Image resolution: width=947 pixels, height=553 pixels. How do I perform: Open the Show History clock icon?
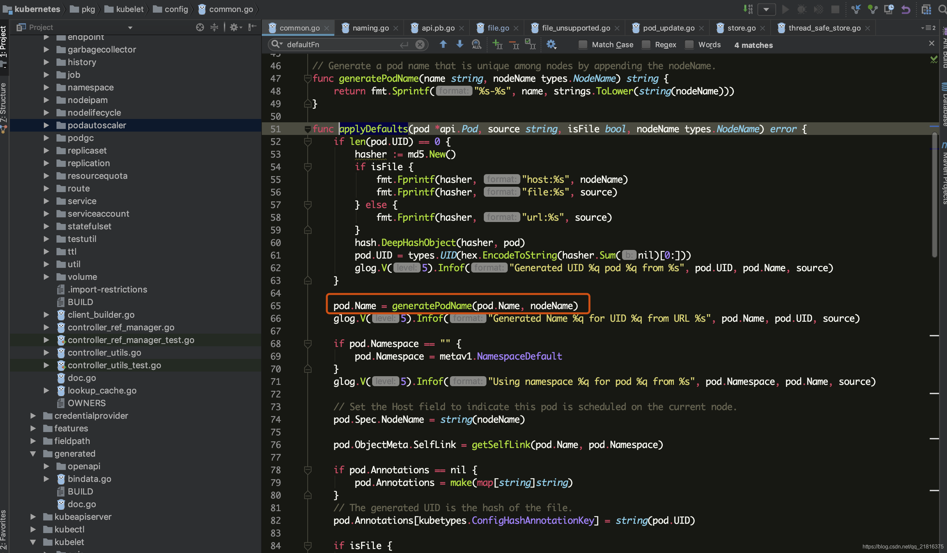[889, 9]
